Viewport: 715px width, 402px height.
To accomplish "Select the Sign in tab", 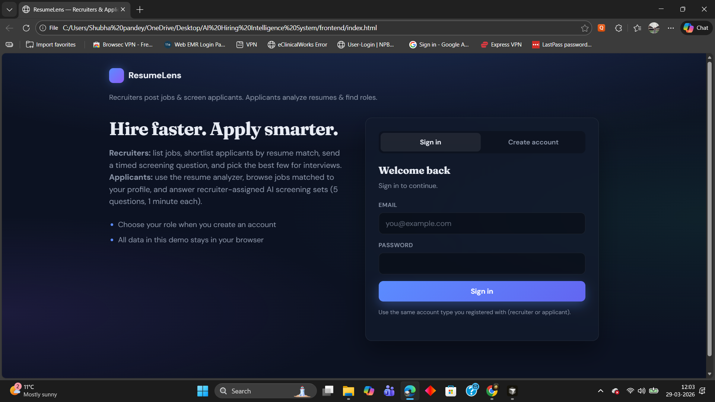I will (x=430, y=142).
